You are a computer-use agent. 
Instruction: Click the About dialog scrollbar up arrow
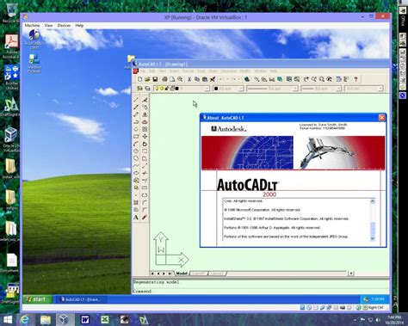373,201
